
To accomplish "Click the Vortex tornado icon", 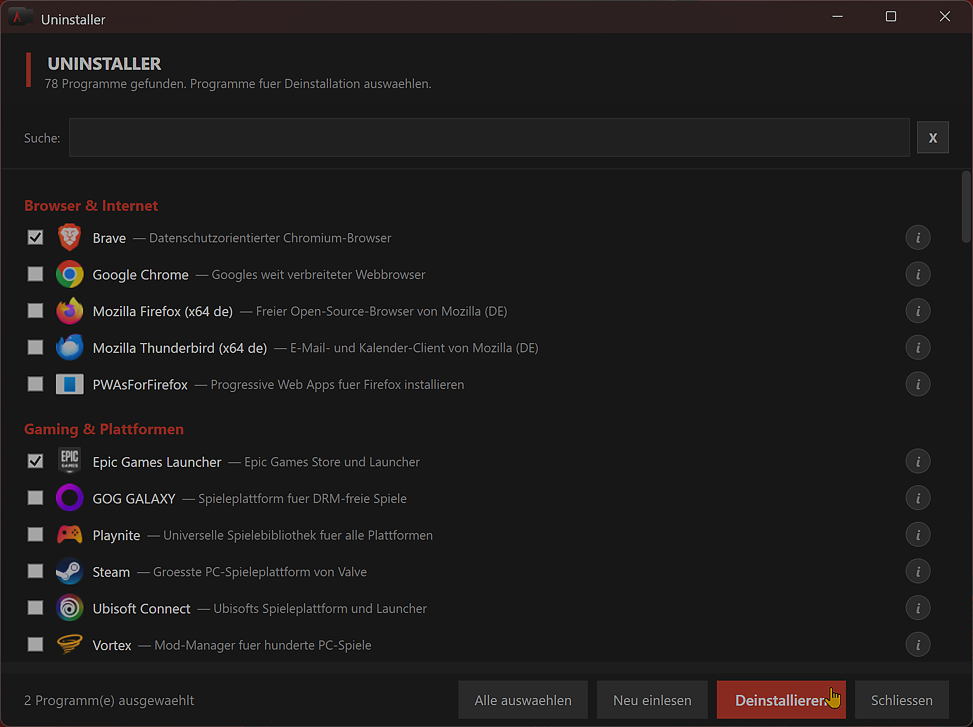I will point(69,644).
